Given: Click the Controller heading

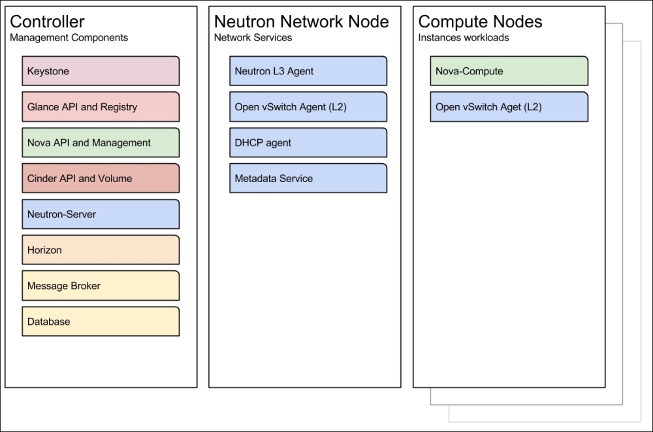Looking at the screenshot, I should point(47,22).
